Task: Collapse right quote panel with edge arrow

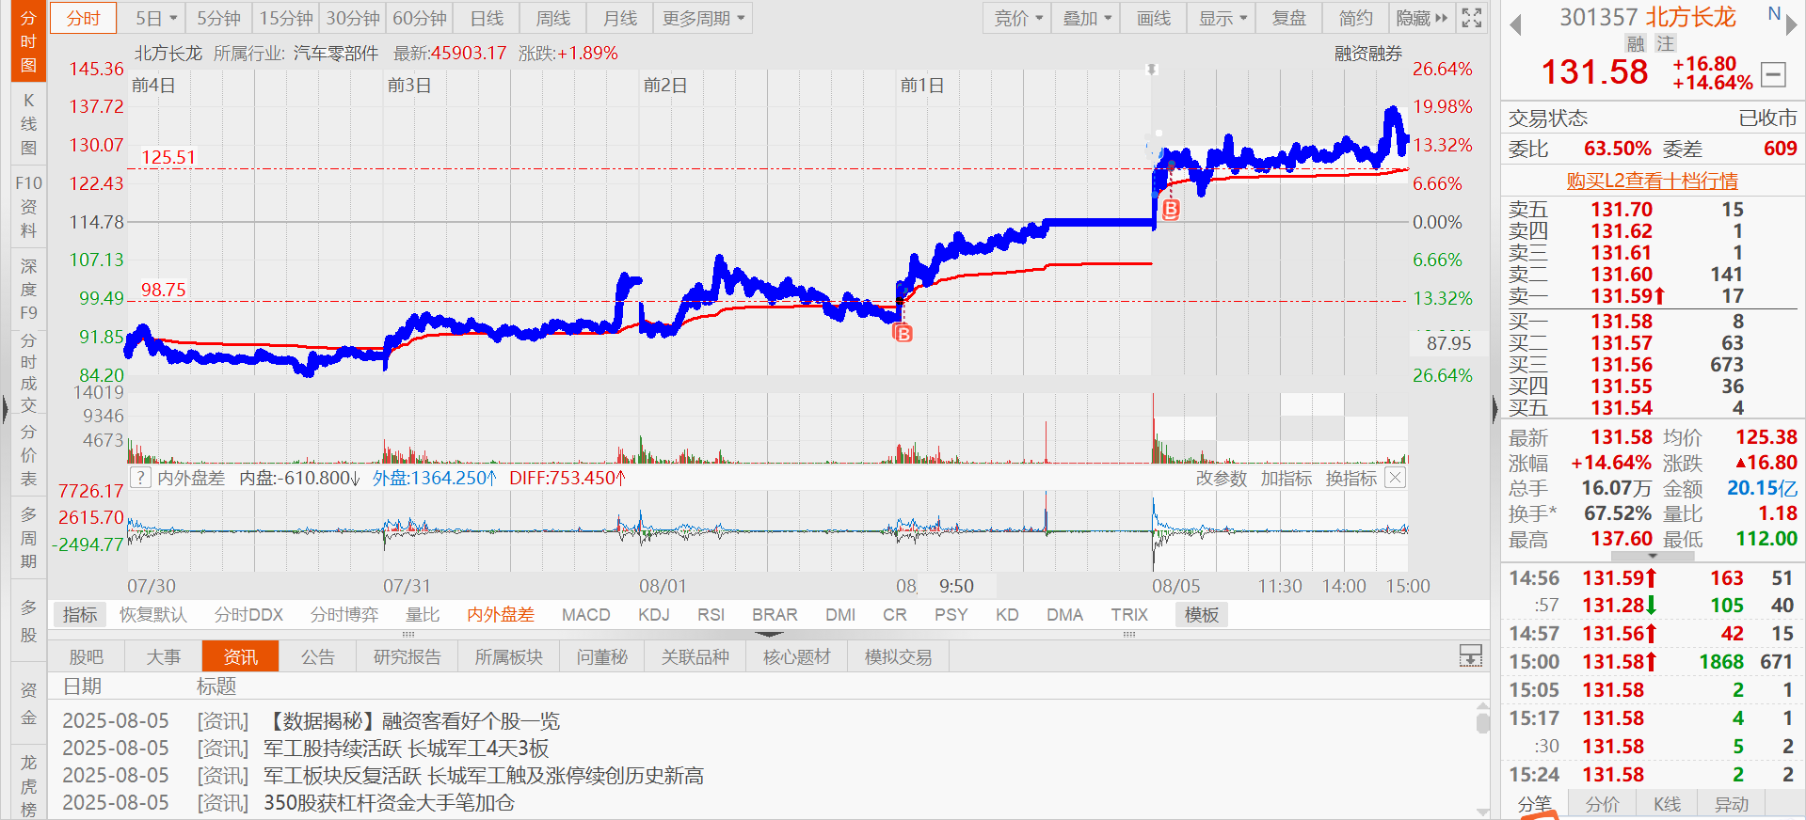Action: (1494, 409)
